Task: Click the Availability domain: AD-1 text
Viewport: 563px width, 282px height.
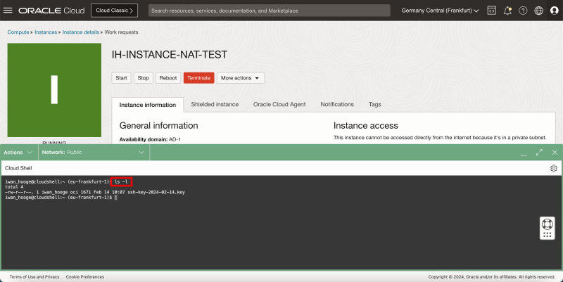Action: (150, 139)
